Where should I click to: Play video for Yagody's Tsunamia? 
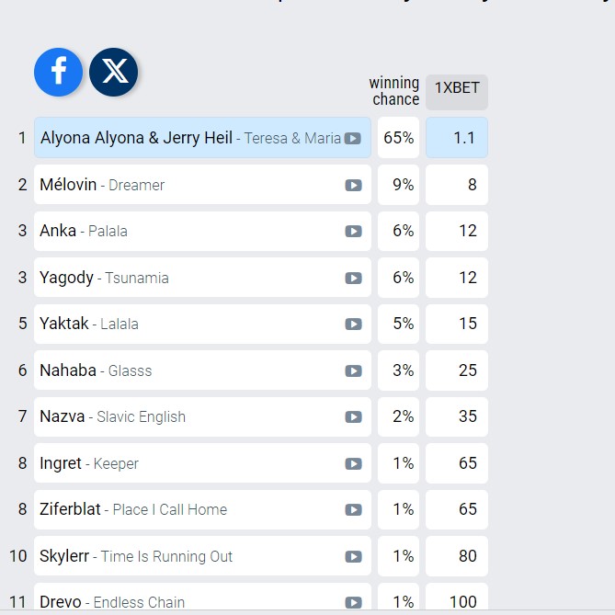tap(353, 278)
